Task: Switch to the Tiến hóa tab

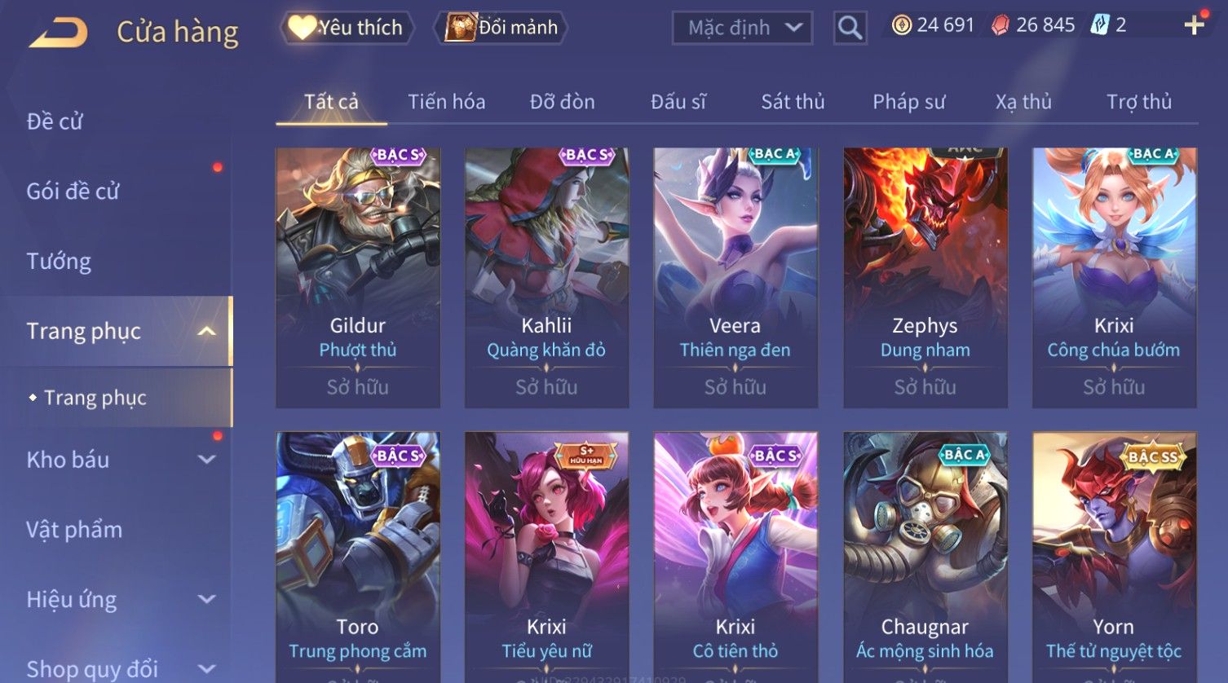Action: 447,102
